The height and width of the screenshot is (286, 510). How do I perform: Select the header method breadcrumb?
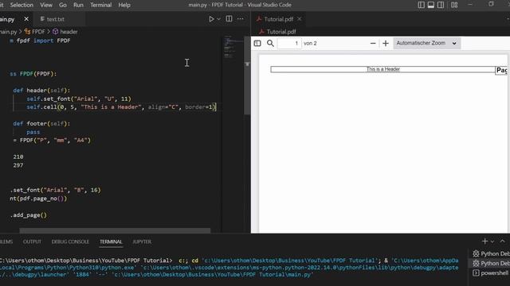pos(65,32)
